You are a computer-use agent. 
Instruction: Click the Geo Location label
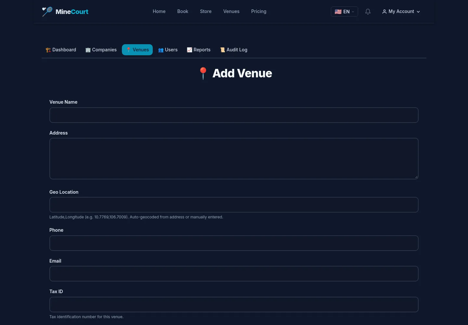[x=64, y=192]
